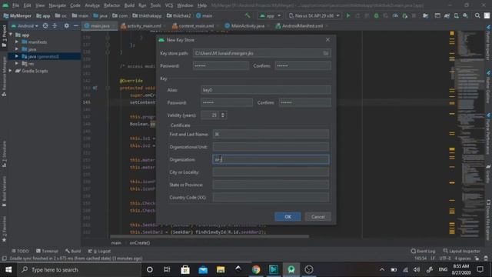This screenshot has height=277, width=492.
Task: Open the Refactor menu
Action: tap(111, 5)
